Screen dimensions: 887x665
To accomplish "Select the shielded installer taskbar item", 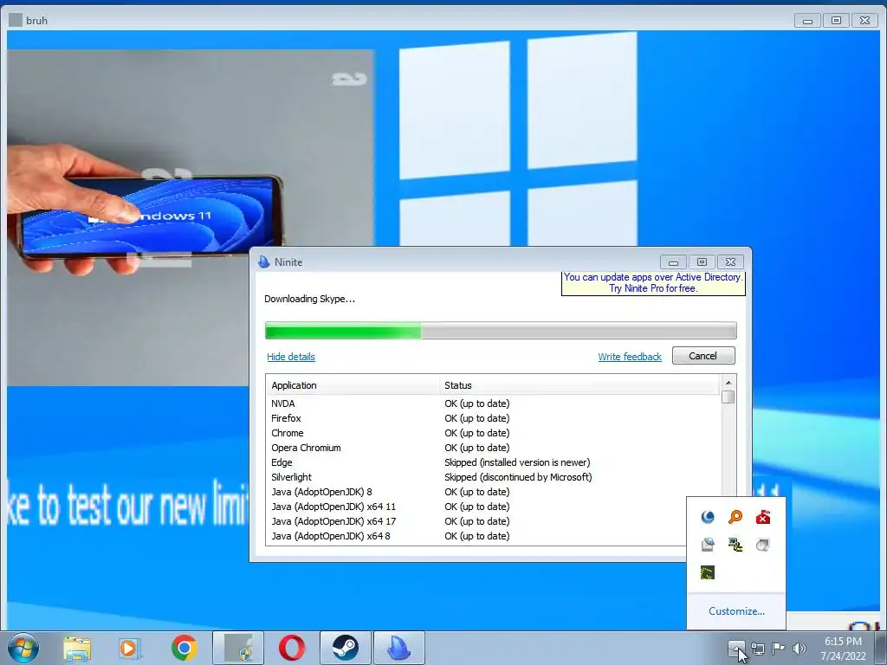I will (x=238, y=648).
